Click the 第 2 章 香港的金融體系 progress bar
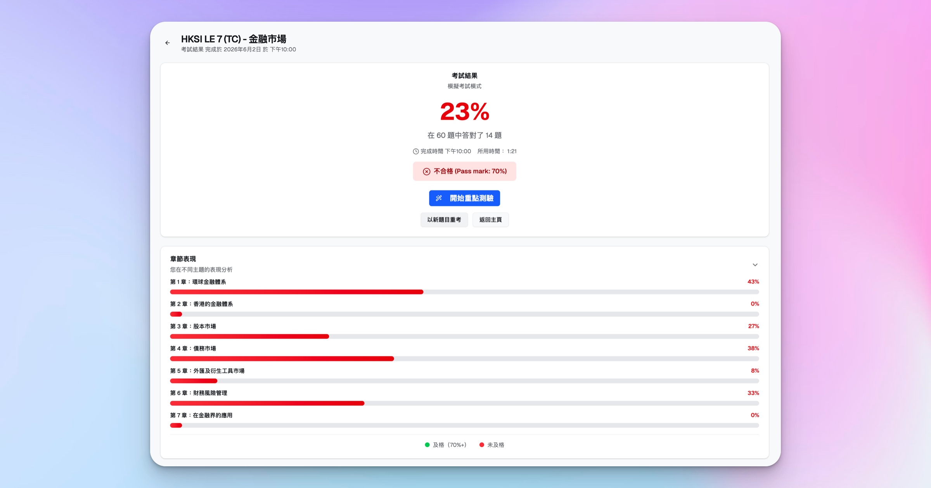 [x=464, y=314]
